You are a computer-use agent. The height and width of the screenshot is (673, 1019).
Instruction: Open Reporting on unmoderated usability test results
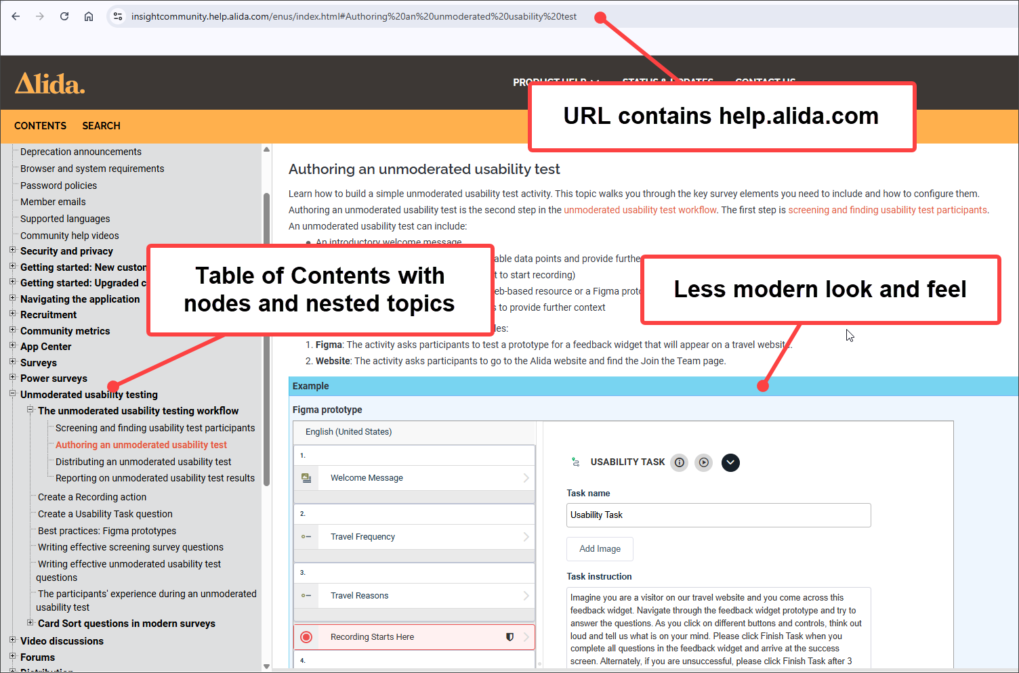pos(155,478)
